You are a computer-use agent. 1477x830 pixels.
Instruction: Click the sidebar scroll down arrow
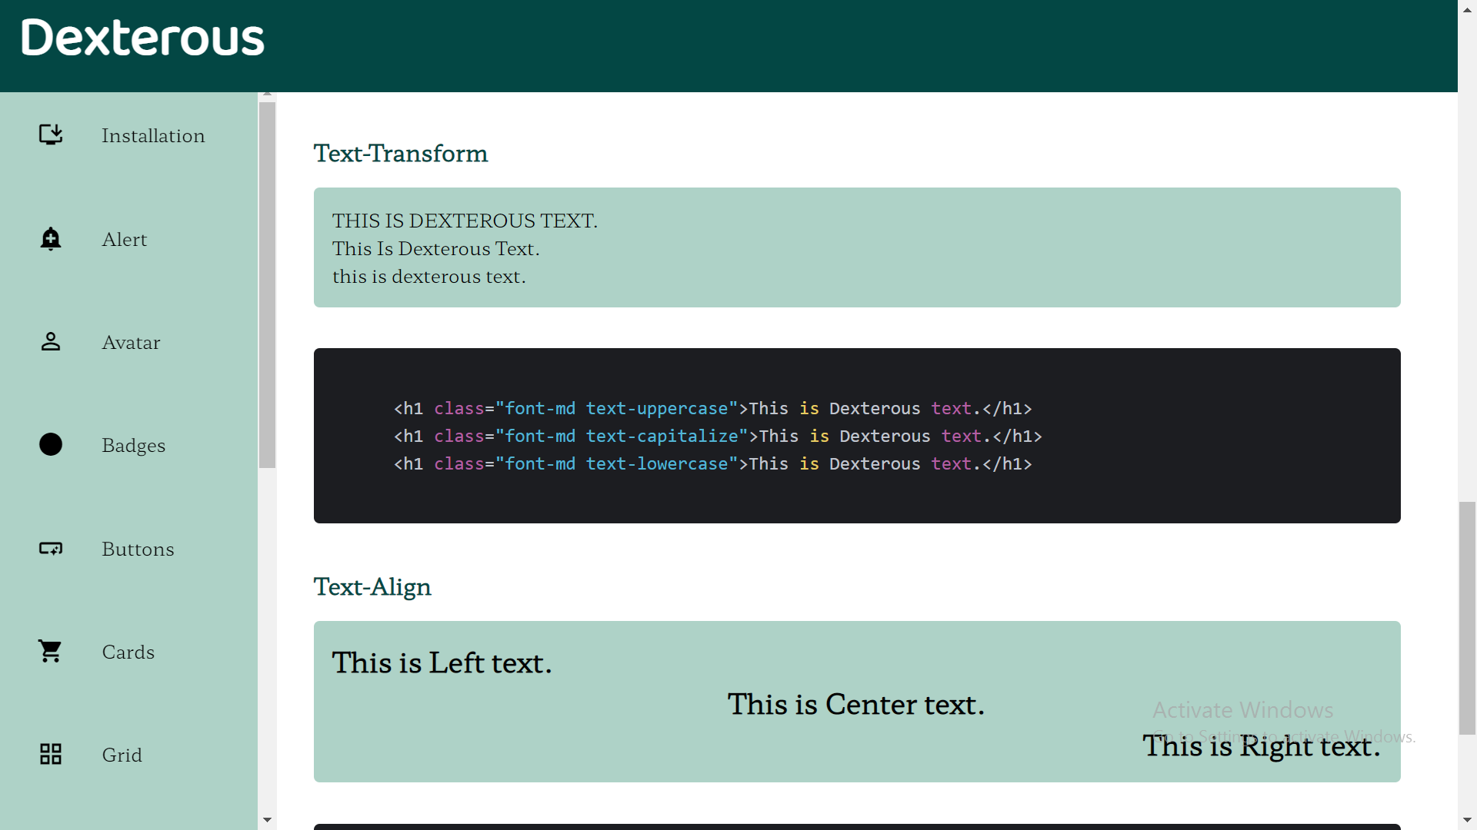tap(267, 820)
